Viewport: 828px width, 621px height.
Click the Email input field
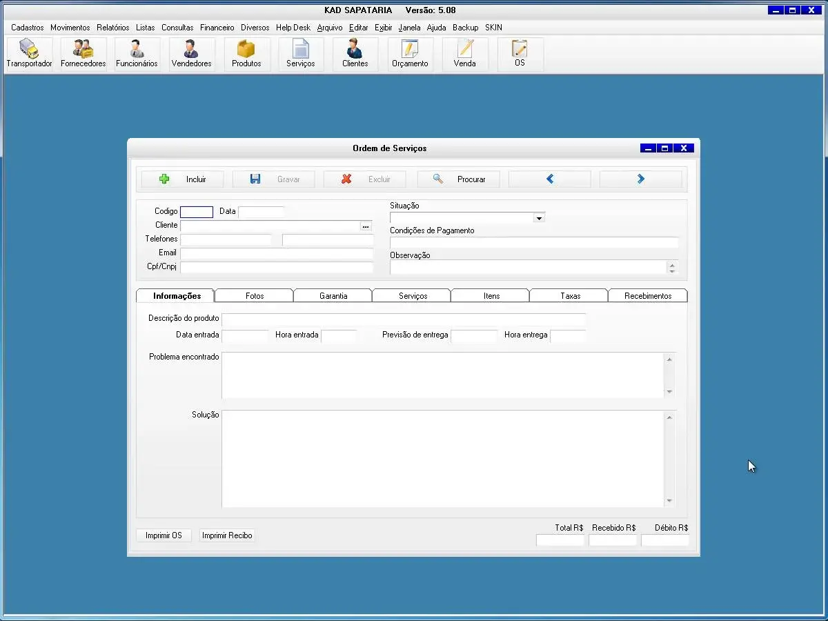(x=277, y=253)
